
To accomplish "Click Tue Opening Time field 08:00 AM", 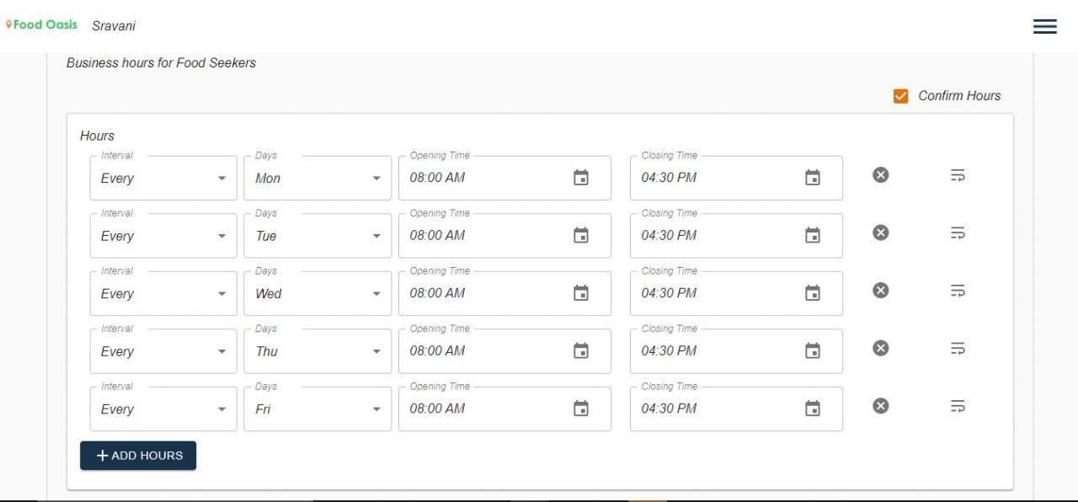I will [x=504, y=236].
